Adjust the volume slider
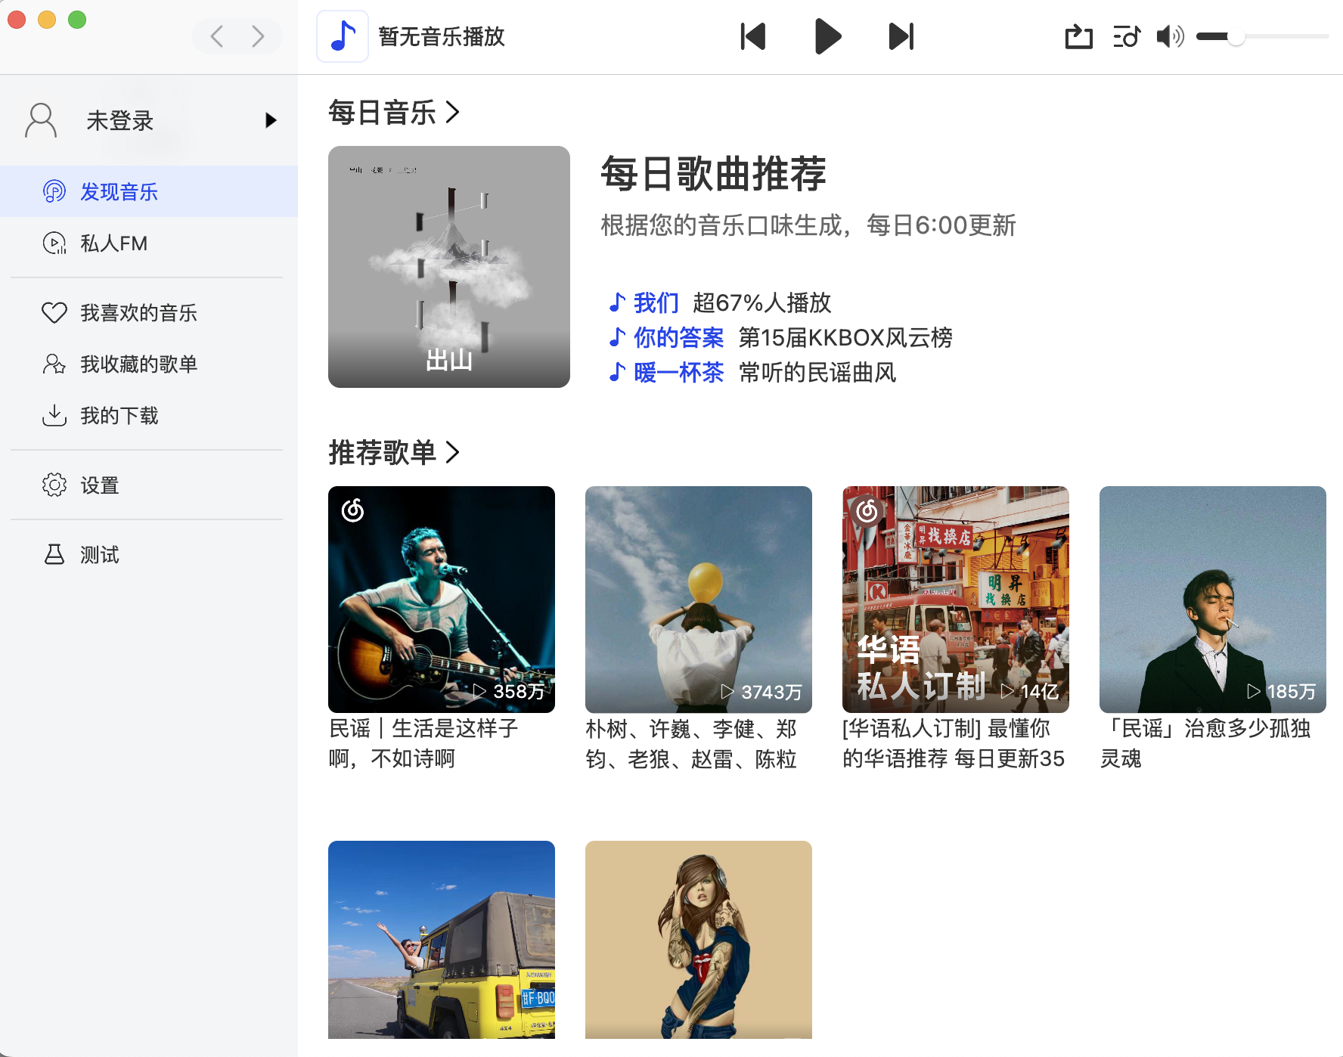This screenshot has width=1343, height=1057. coord(1262,36)
